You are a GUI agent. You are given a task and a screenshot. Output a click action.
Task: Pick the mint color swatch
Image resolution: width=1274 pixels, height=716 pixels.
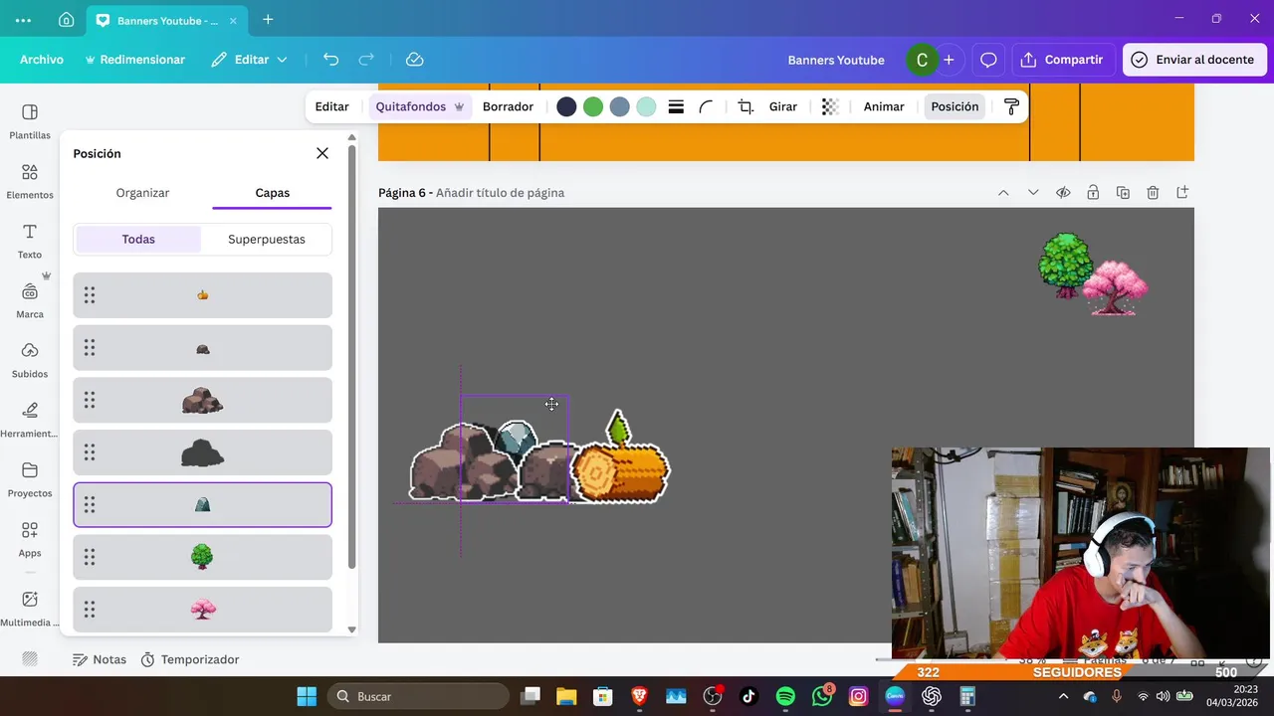coord(647,106)
